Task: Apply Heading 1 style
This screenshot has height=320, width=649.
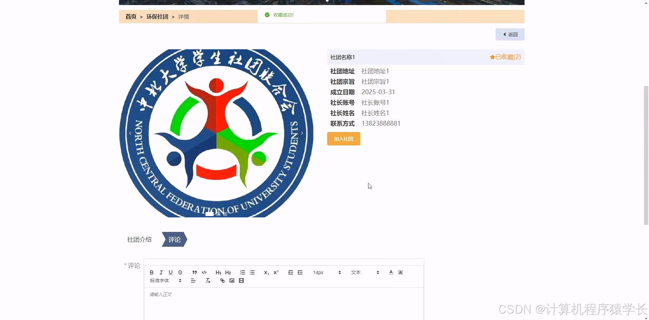Action: pyautogui.click(x=218, y=272)
